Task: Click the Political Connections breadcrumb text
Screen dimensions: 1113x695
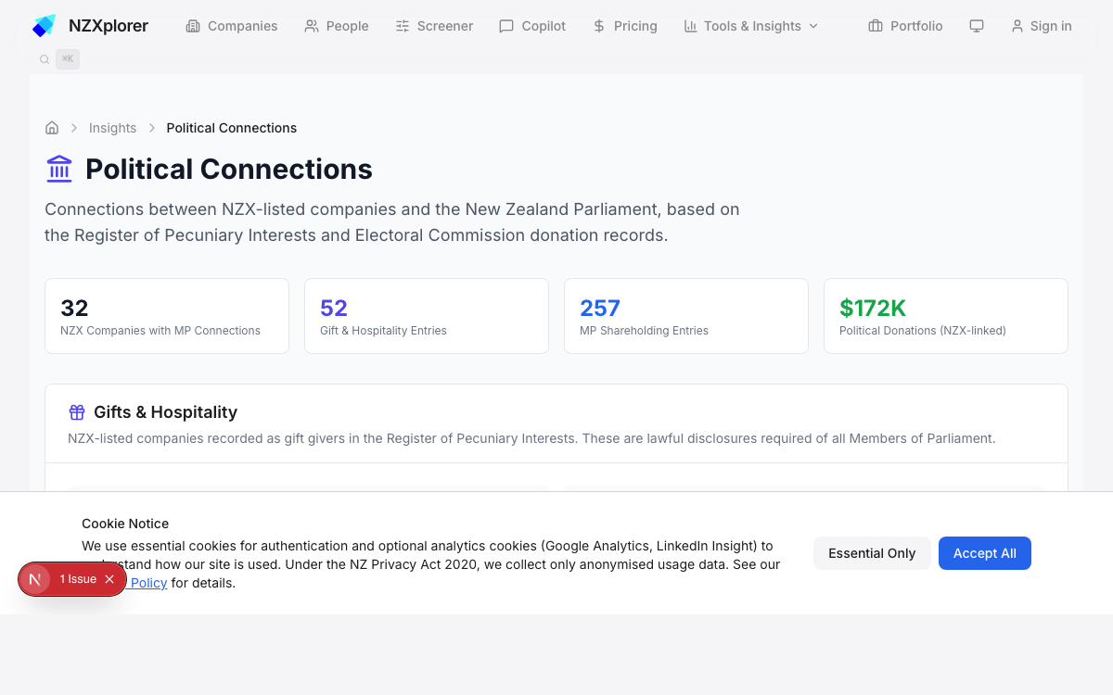Action: (x=232, y=128)
